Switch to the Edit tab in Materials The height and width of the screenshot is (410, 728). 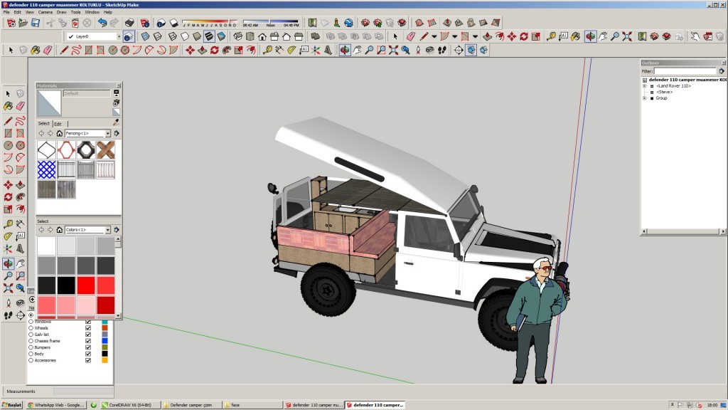pos(58,123)
